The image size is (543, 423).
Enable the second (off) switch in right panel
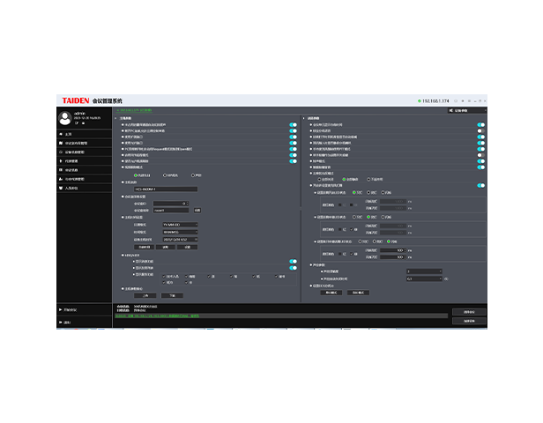click(480, 130)
